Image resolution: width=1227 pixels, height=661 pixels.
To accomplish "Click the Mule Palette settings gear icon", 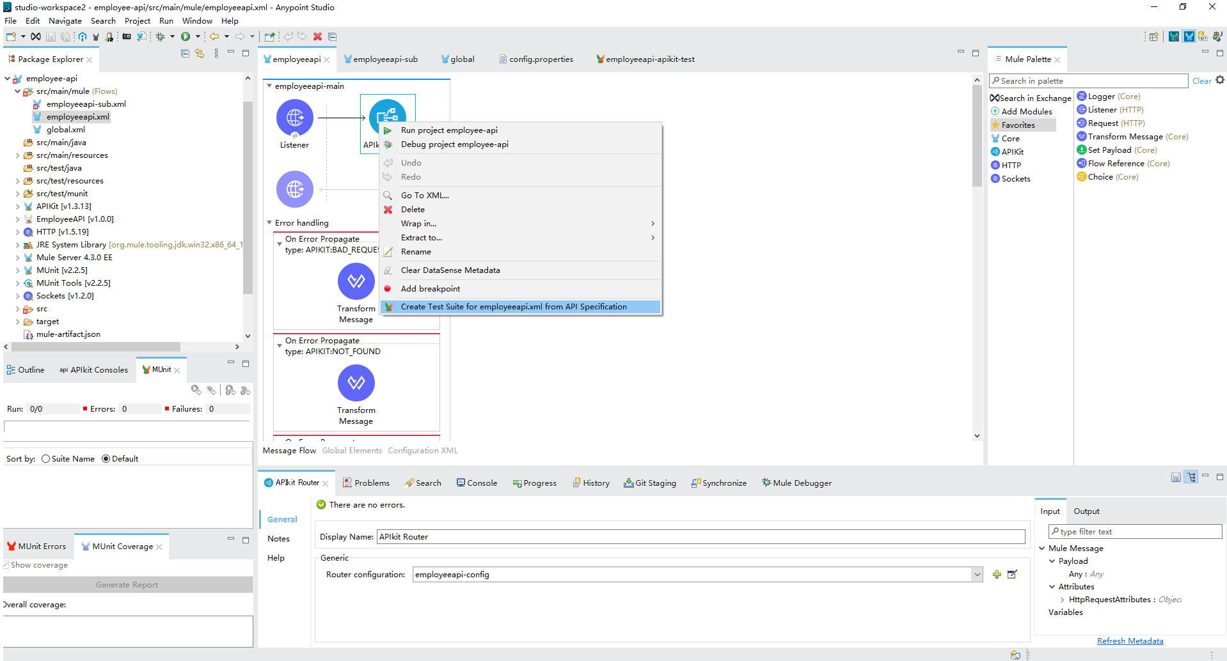I will (1220, 80).
